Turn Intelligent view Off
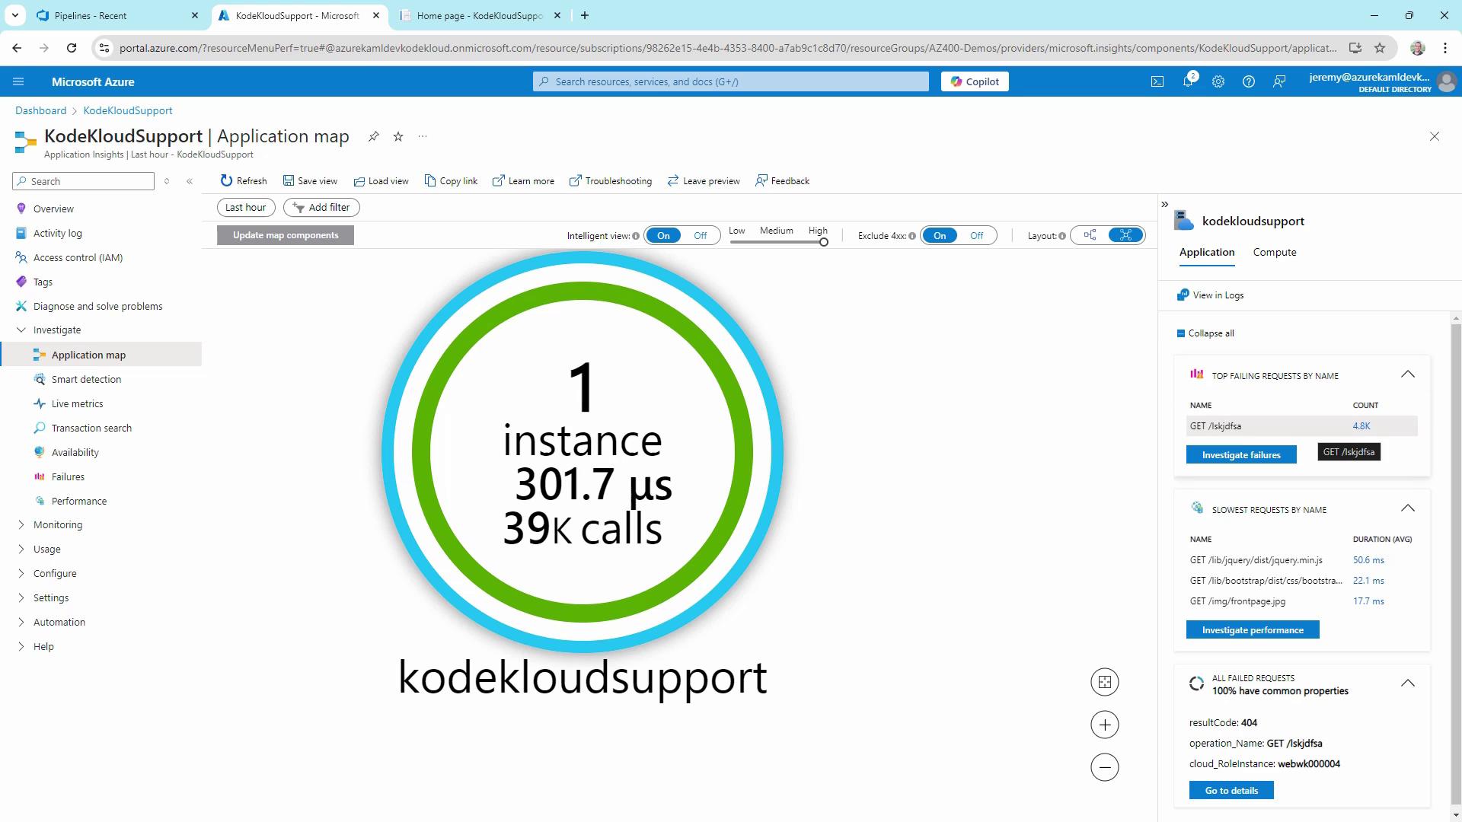The image size is (1462, 822). [x=700, y=236]
